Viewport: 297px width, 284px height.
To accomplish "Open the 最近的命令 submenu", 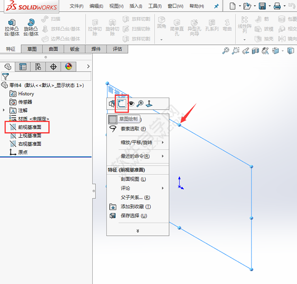I will (x=135, y=156).
